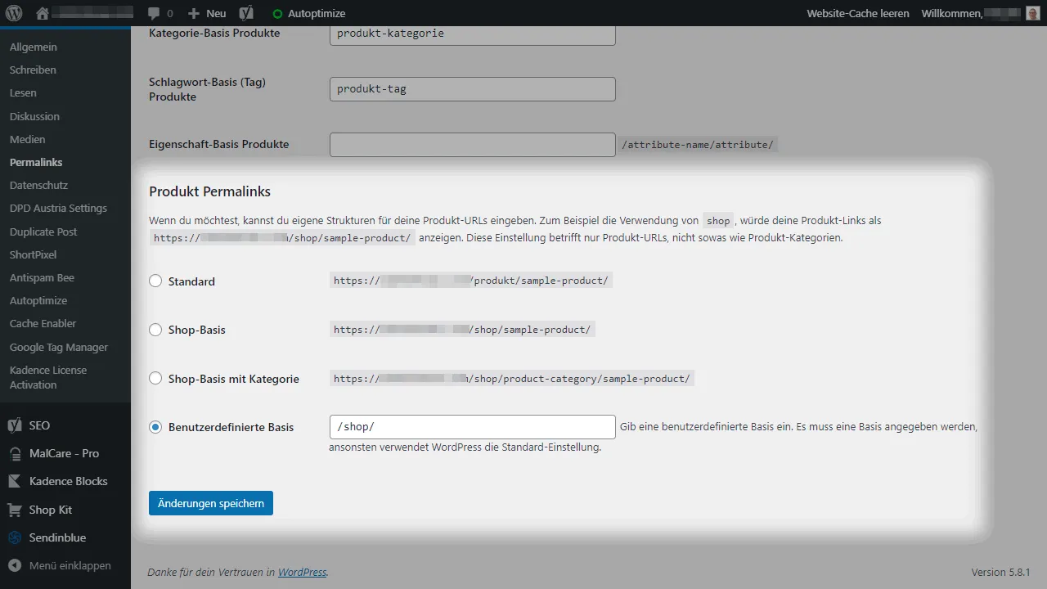The height and width of the screenshot is (589, 1047).
Task: Click the /attribute-name/attribute/ code text
Action: click(x=697, y=145)
